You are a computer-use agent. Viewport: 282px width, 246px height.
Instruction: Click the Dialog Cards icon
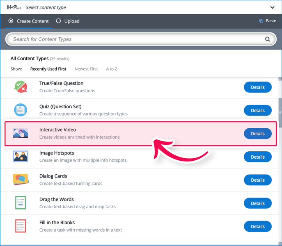[x=21, y=180]
